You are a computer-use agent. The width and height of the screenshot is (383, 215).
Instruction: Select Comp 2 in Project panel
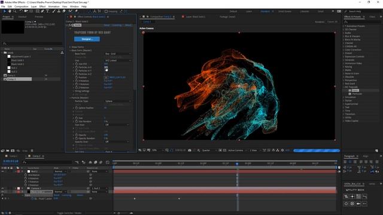point(19,79)
